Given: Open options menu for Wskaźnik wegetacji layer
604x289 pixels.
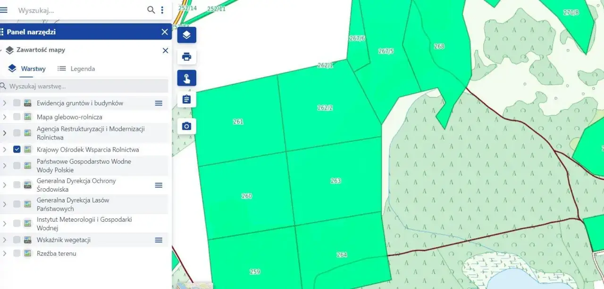Looking at the screenshot, I should tap(159, 240).
